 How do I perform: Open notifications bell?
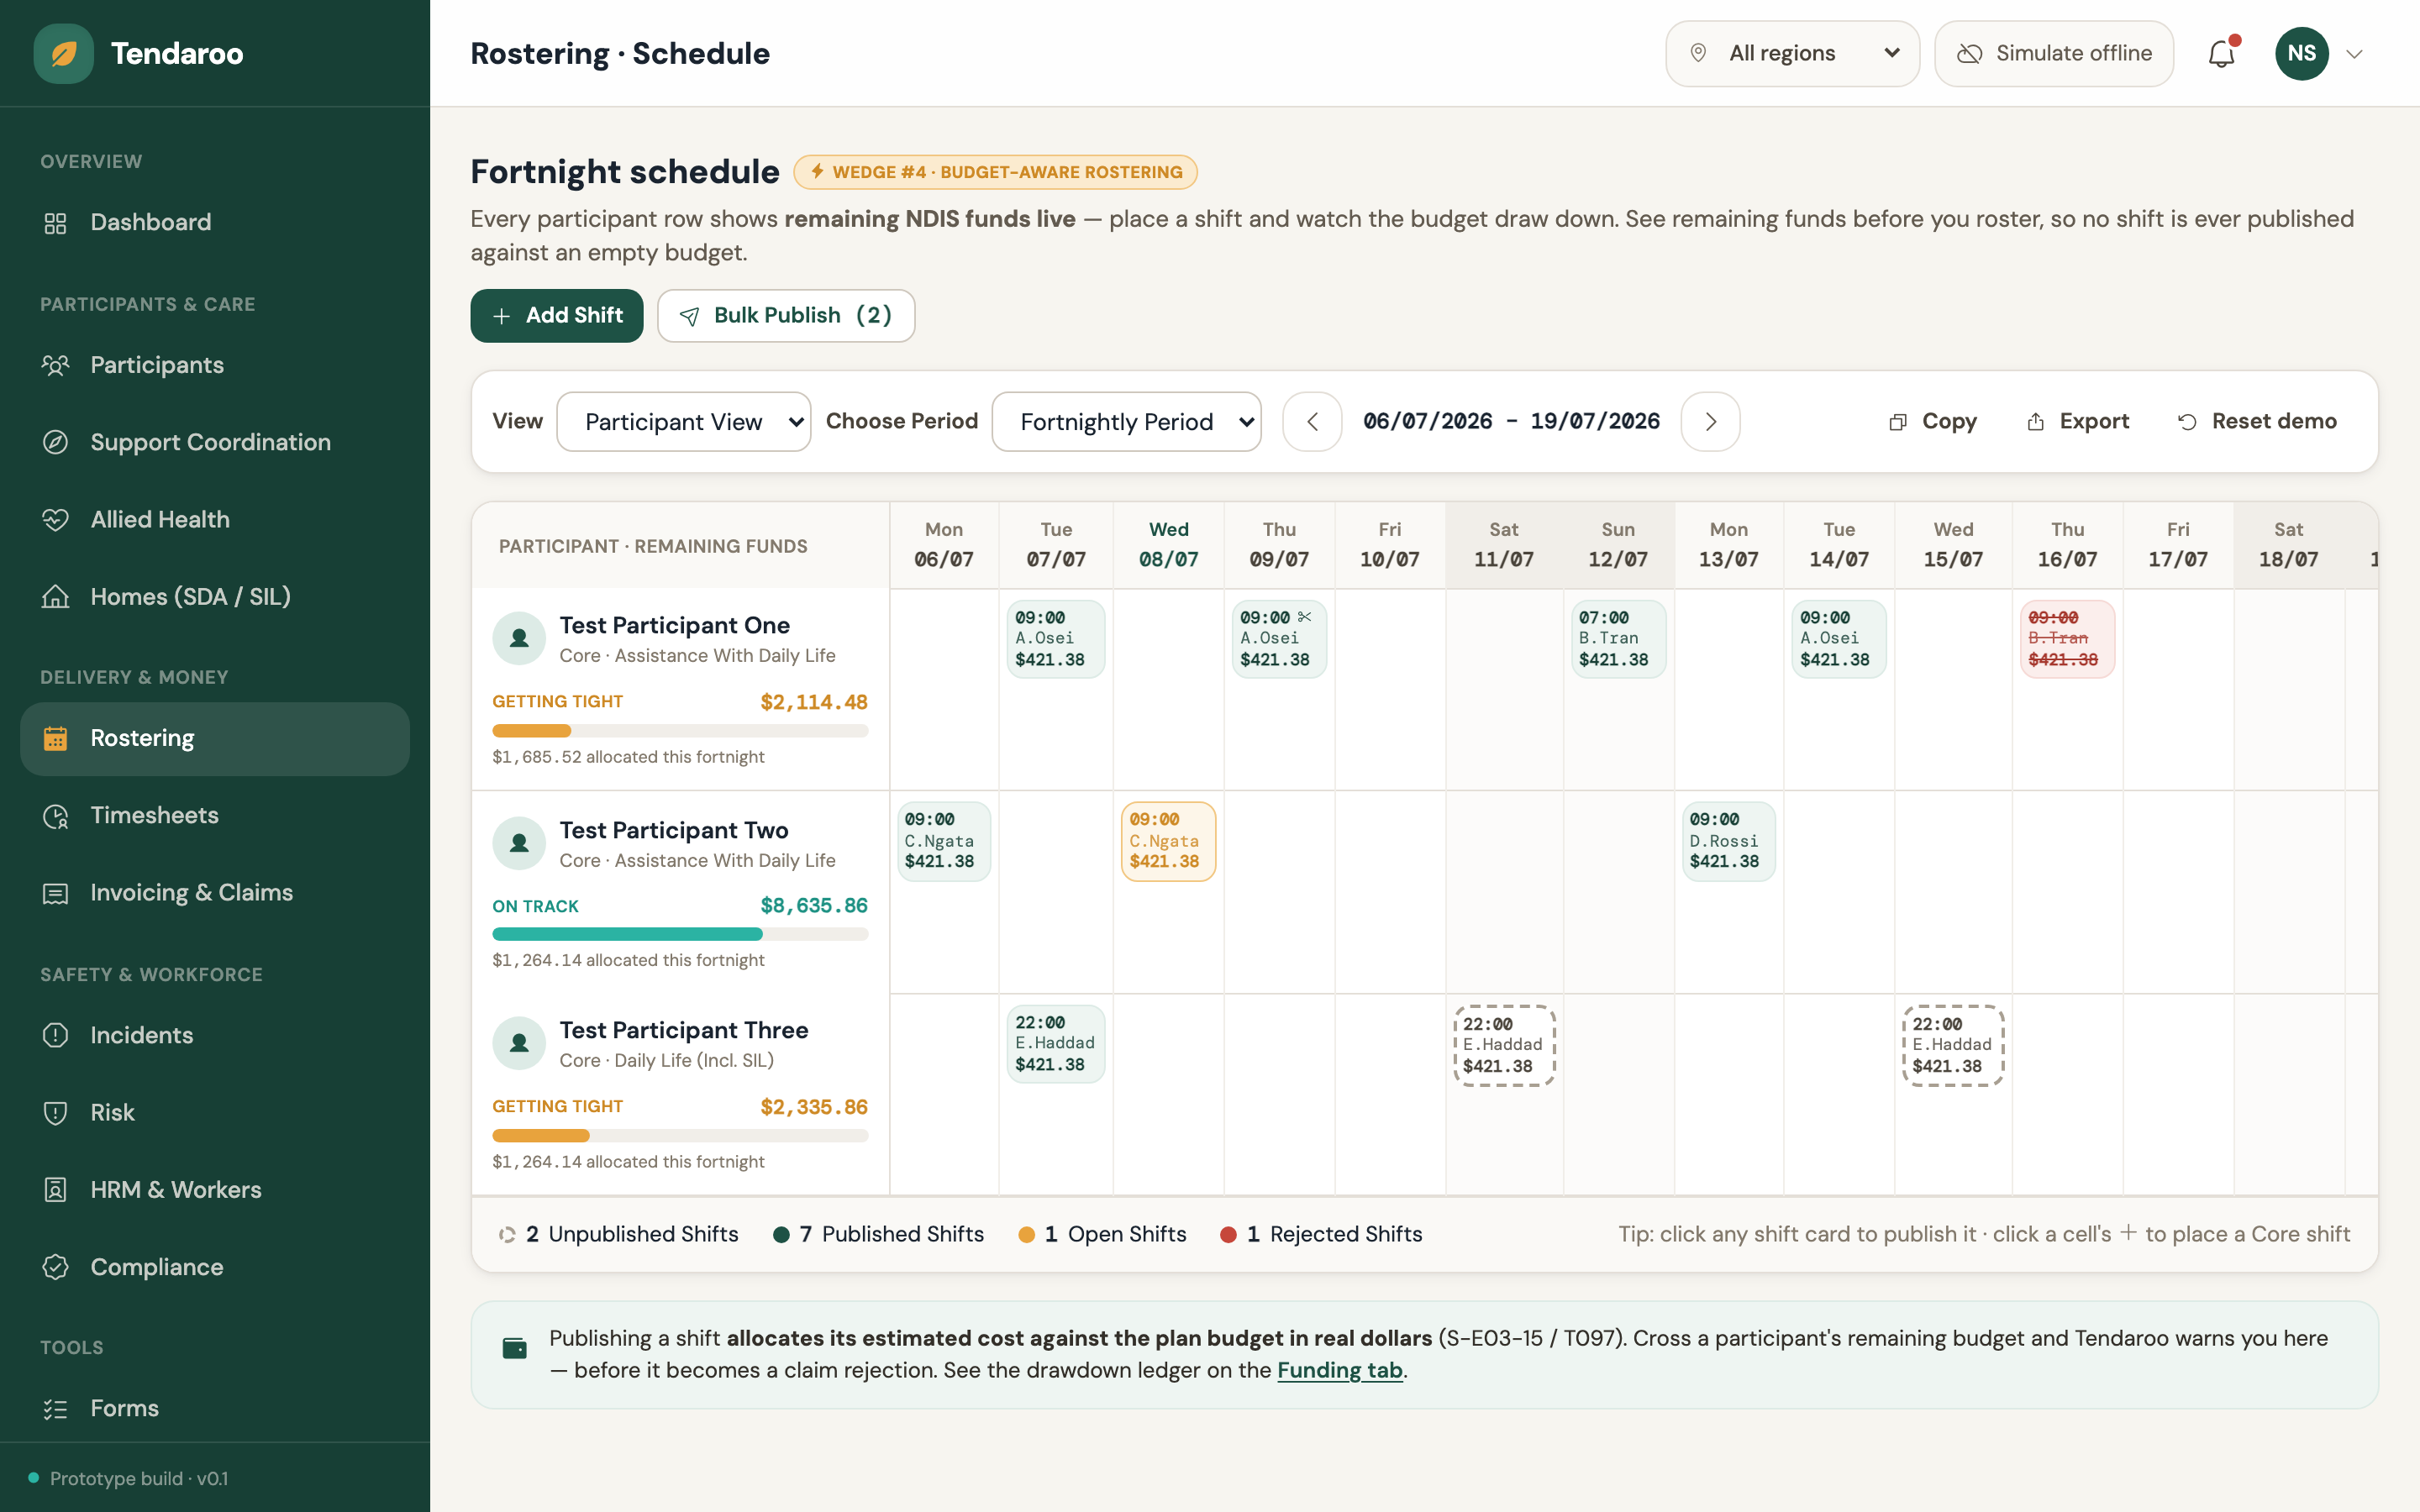2222,53
